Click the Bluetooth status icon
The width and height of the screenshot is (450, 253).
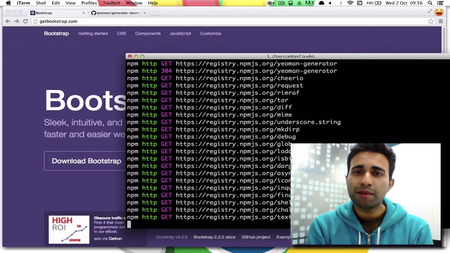pyautogui.click(x=341, y=3)
